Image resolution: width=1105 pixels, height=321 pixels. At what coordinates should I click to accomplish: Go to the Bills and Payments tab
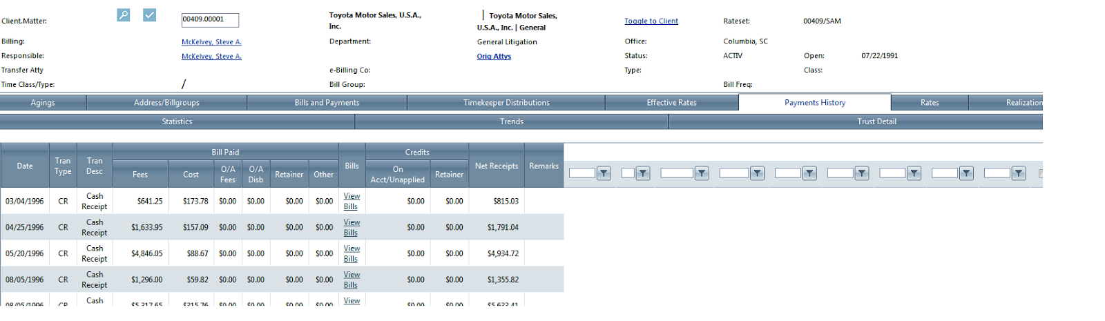pyautogui.click(x=327, y=103)
